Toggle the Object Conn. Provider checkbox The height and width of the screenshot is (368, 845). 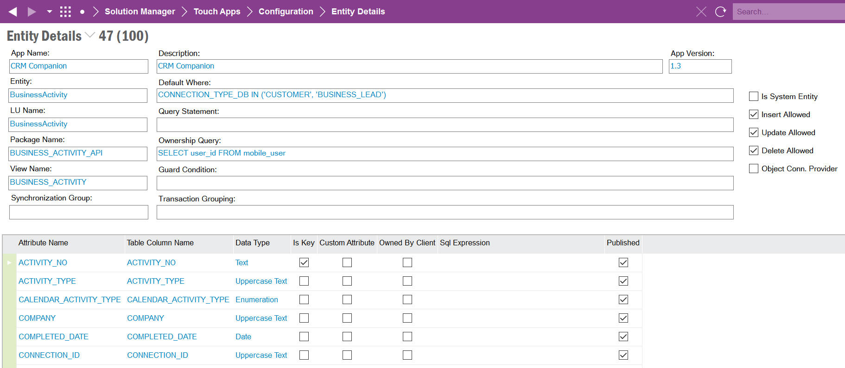coord(754,168)
